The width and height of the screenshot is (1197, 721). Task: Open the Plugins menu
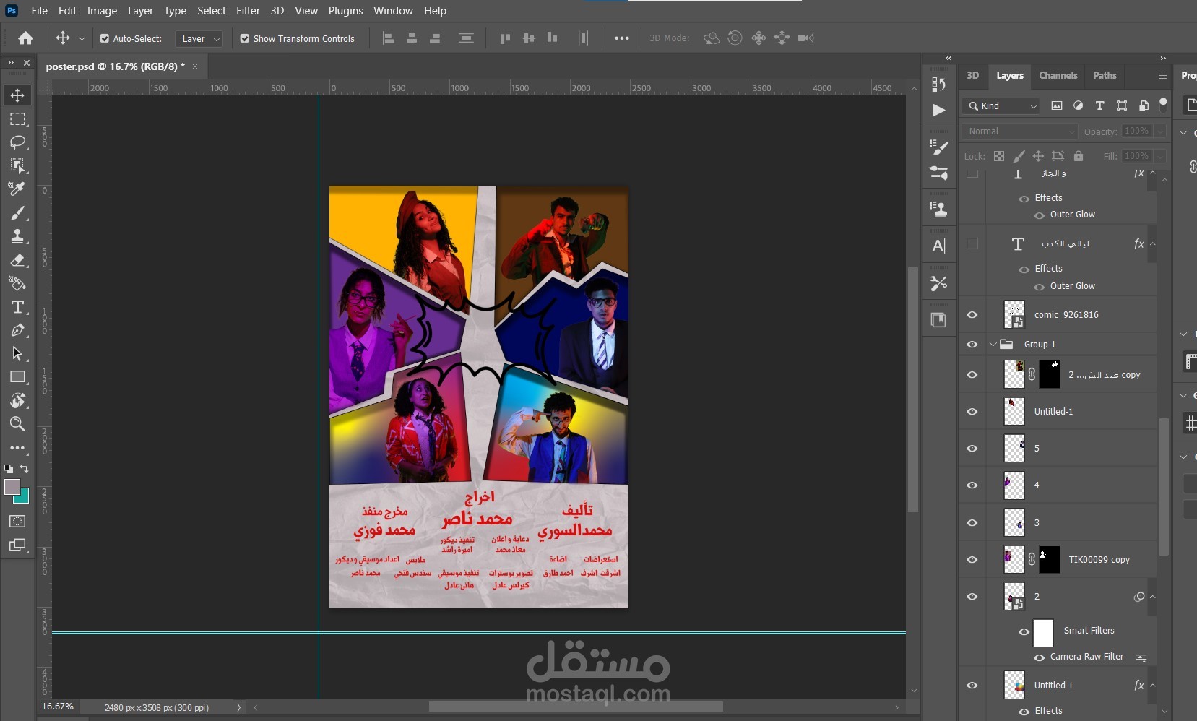(x=345, y=11)
